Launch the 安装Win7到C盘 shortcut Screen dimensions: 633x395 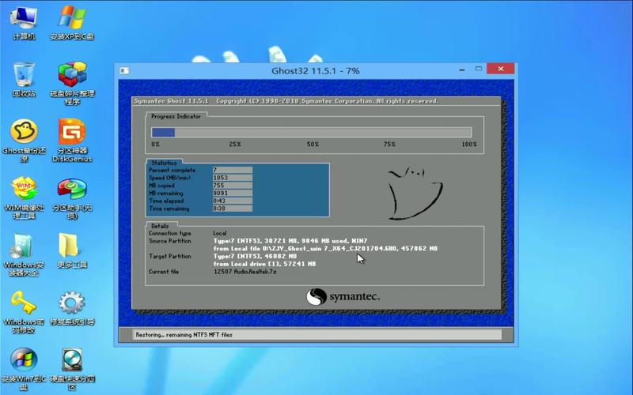click(x=24, y=360)
